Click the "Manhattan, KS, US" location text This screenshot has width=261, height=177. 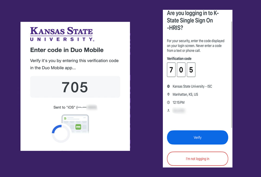click(x=185, y=94)
